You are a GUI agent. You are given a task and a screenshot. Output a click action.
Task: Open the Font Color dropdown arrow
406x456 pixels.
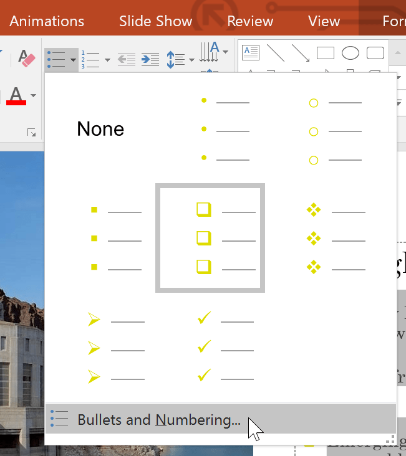[34, 96]
